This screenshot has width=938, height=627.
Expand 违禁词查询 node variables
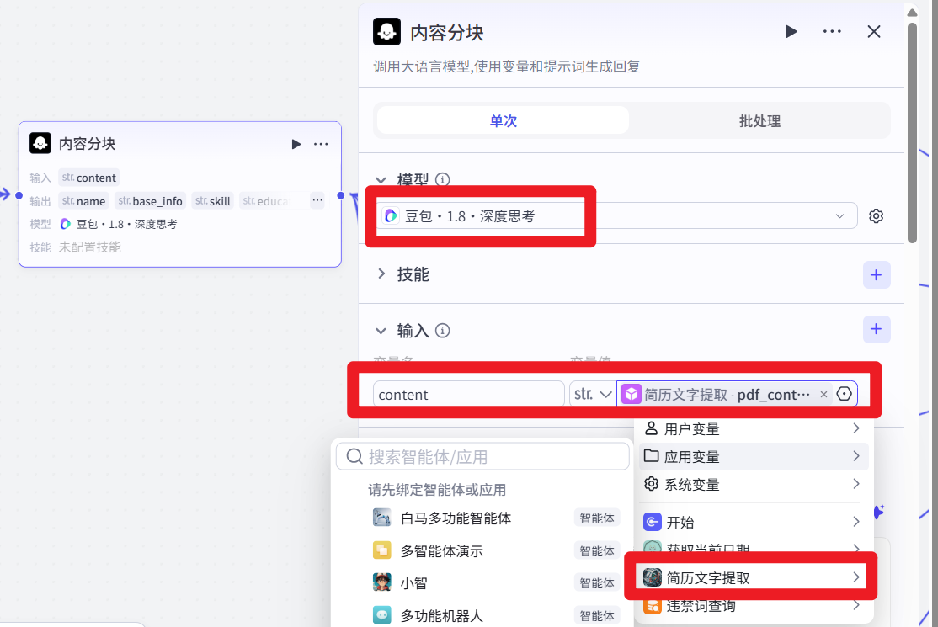753,605
